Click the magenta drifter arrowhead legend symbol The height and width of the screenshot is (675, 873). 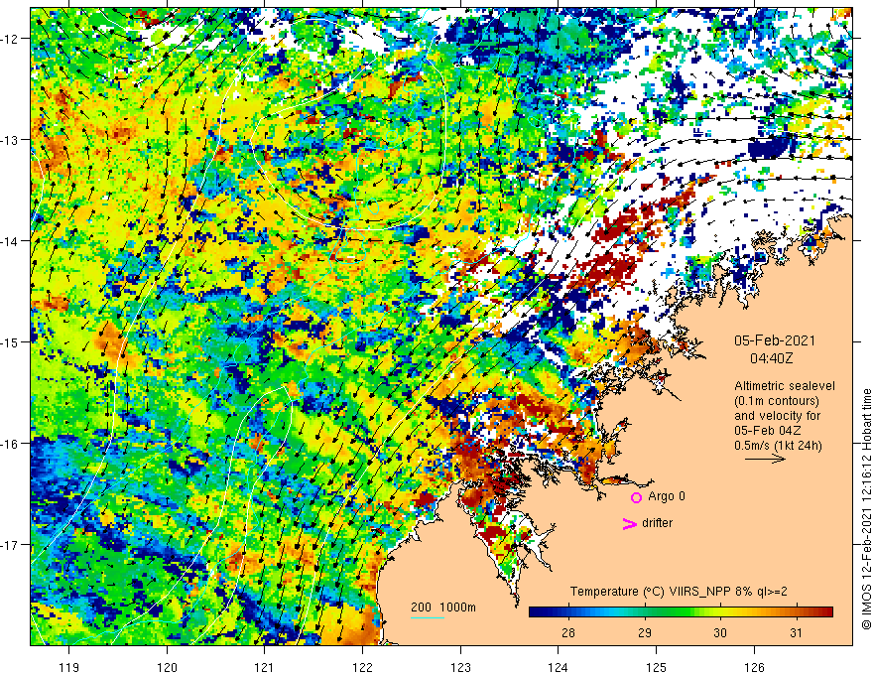click(x=630, y=523)
